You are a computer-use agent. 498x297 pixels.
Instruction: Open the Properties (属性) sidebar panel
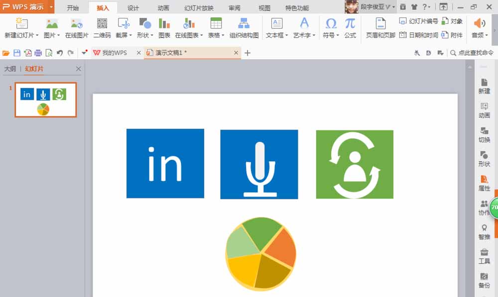pos(485,184)
